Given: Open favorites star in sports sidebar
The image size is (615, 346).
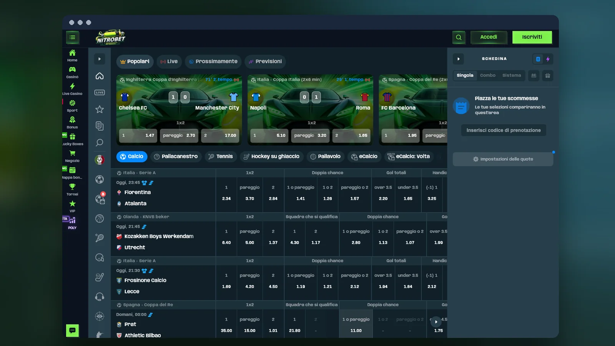Looking at the screenshot, I should coord(100,109).
